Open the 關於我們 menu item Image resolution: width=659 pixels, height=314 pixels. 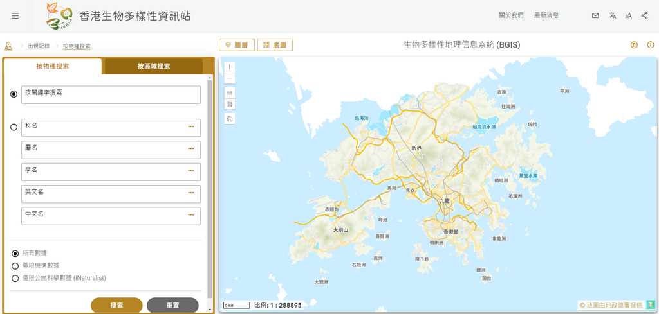tap(511, 15)
